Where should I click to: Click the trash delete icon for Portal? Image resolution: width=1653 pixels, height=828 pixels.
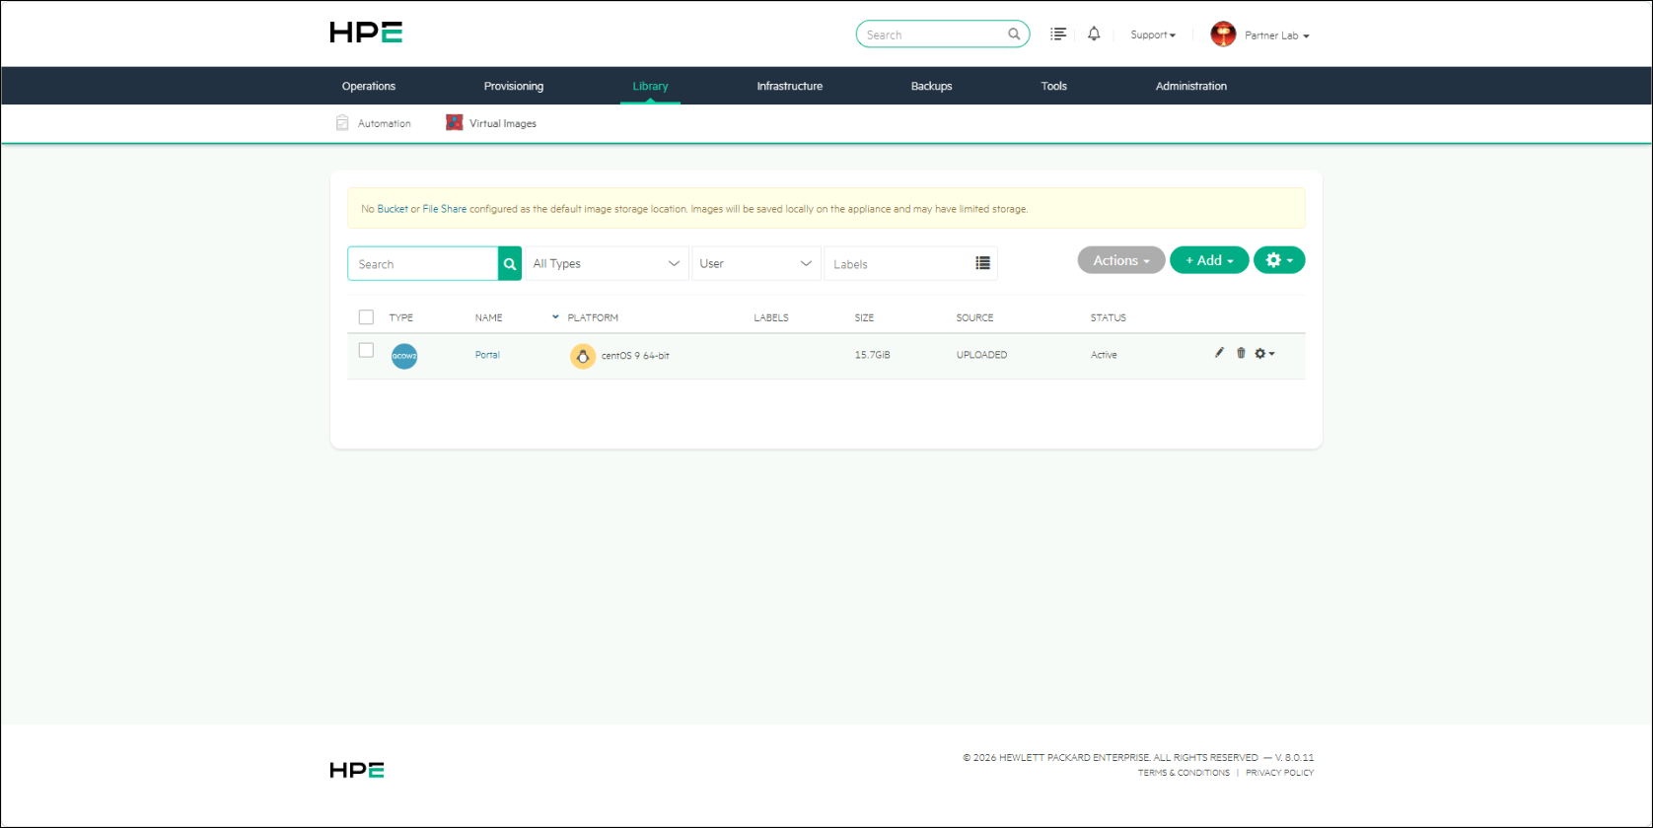[1241, 353]
